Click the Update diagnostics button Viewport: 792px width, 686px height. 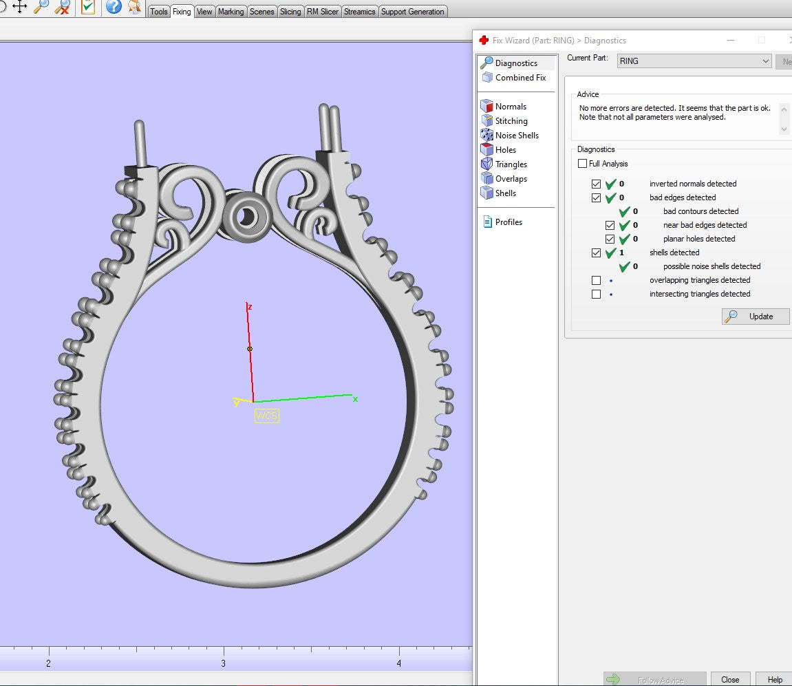[755, 317]
